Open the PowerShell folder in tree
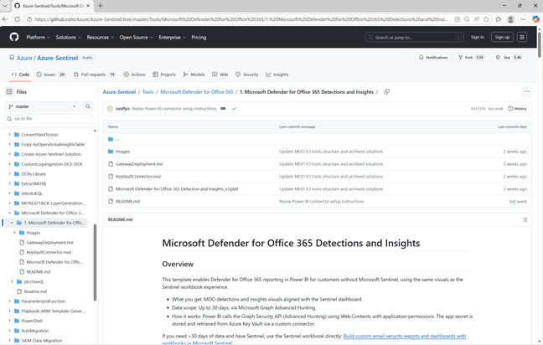This screenshot has height=345, width=543. tap(32, 321)
